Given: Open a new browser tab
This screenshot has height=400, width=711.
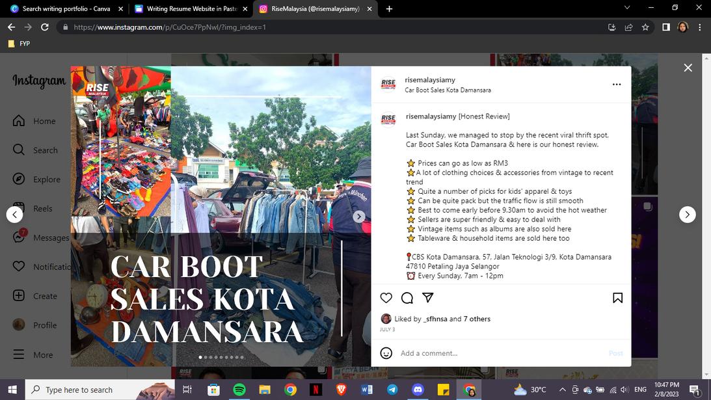Looking at the screenshot, I should coord(389,8).
